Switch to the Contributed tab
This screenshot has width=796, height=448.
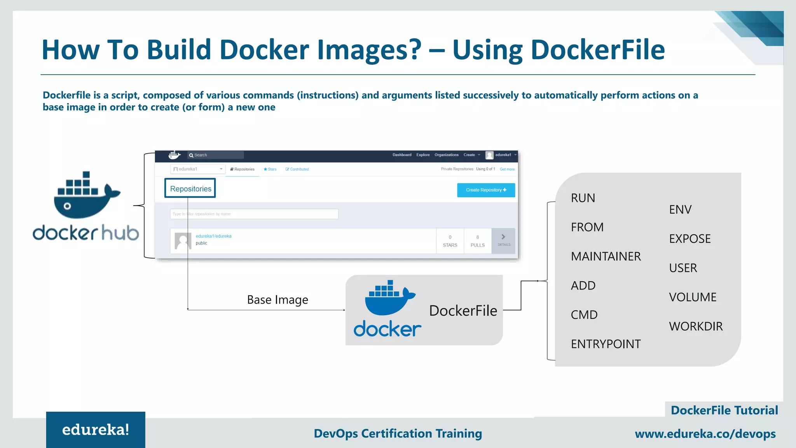297,169
